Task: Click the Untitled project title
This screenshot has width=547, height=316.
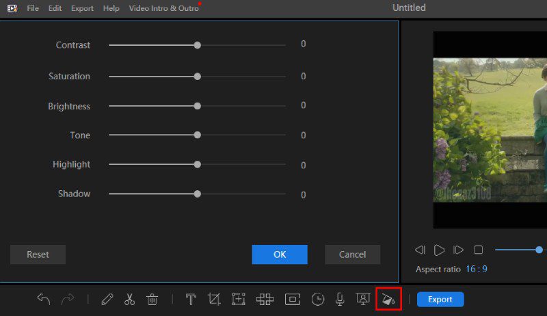Action: (409, 8)
